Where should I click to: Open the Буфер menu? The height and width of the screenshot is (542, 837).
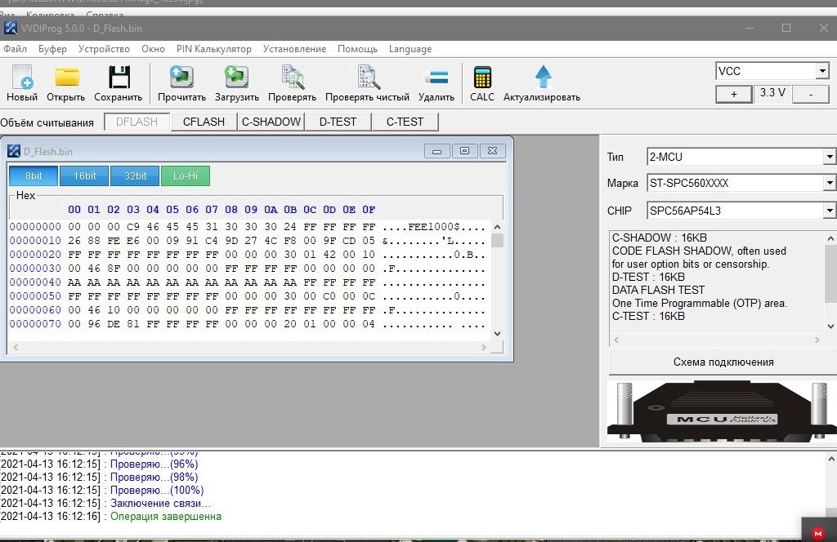pyautogui.click(x=52, y=49)
